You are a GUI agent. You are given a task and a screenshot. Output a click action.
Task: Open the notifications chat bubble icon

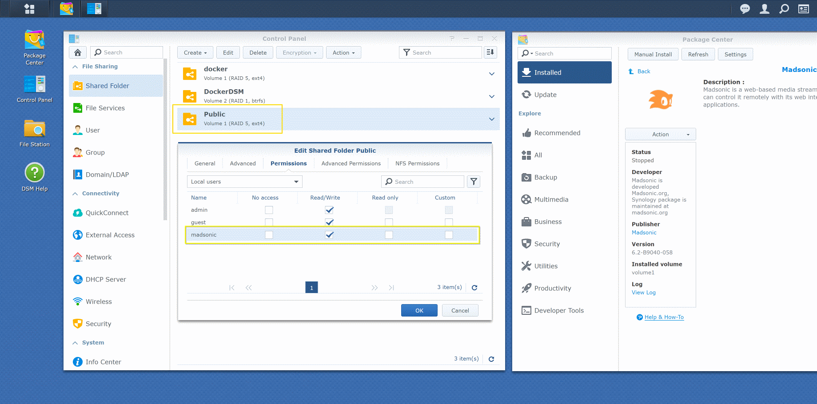[x=745, y=9]
